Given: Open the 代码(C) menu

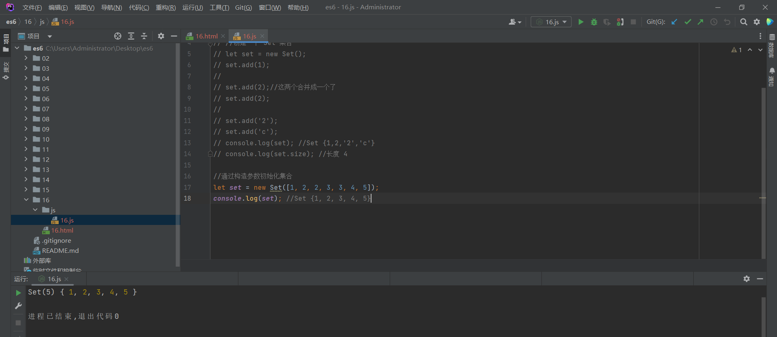Looking at the screenshot, I should click(x=139, y=7).
